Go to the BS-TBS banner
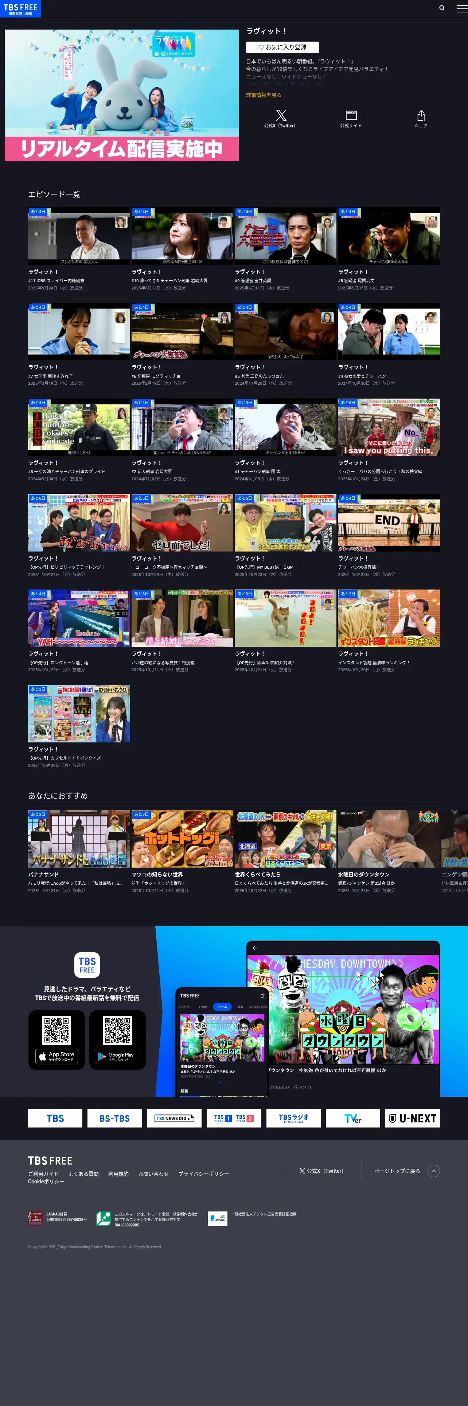This screenshot has width=468, height=1406. (x=114, y=1118)
